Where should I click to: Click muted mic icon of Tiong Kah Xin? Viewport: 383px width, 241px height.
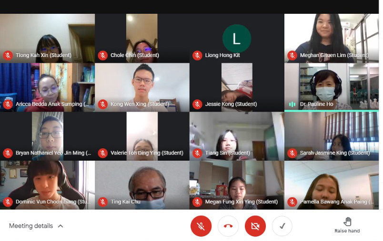8,55
